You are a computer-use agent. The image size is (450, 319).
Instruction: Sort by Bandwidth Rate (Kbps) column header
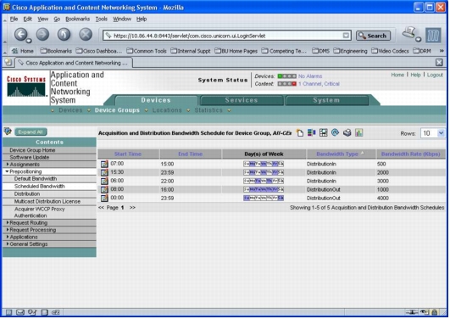click(x=410, y=154)
